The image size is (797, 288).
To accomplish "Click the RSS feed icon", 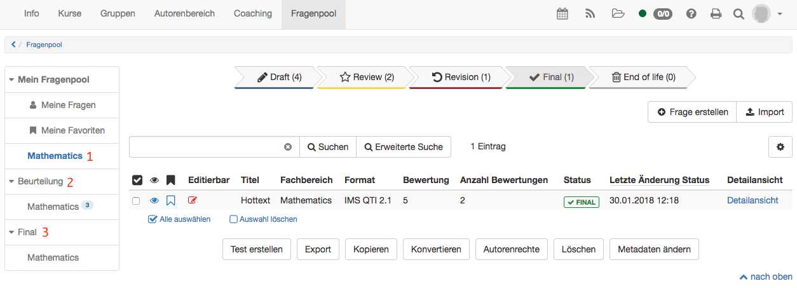I will 590,14.
